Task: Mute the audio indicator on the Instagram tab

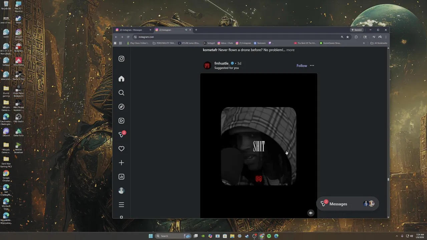Action: (186, 30)
